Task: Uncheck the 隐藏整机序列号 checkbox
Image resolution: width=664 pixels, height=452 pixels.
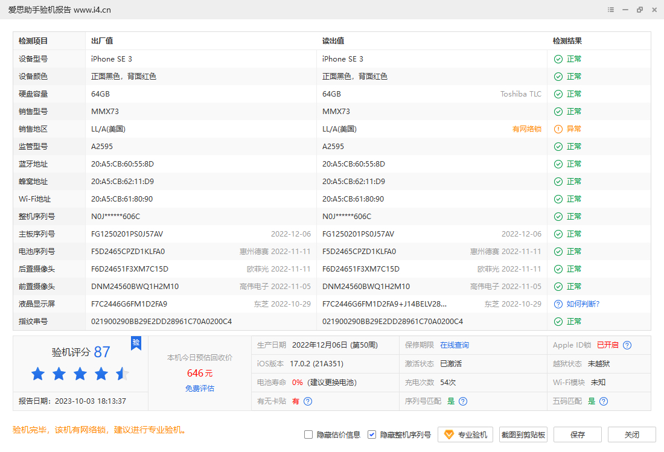Action: pos(372,434)
